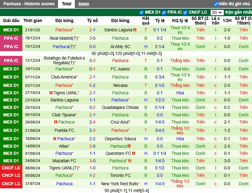Open Mazatlan FC team link
252x193 pixels.
click(64, 161)
